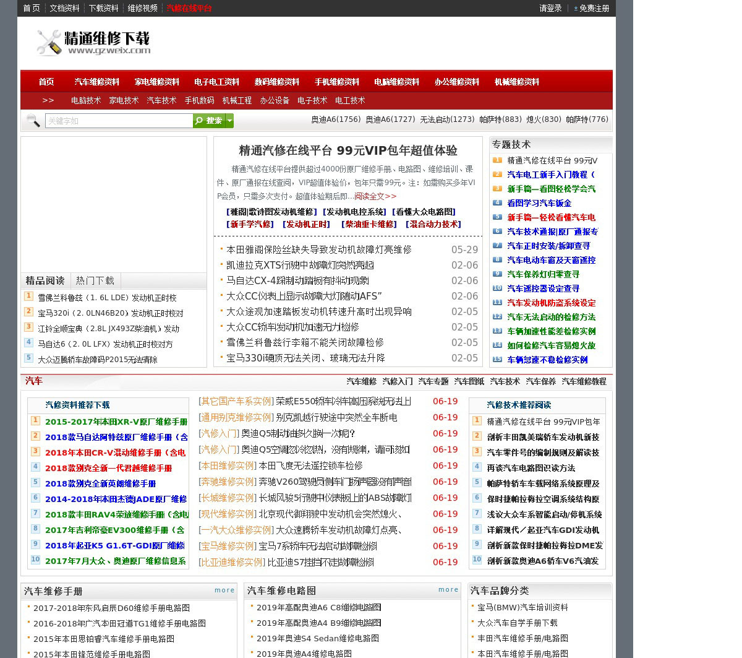Click the arrow icon beside 免费注册
The image size is (742, 658).
pos(576,9)
